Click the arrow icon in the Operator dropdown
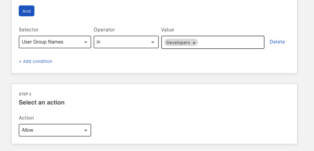Screen dimensions: 314x151 pyautogui.click(x=153, y=42)
